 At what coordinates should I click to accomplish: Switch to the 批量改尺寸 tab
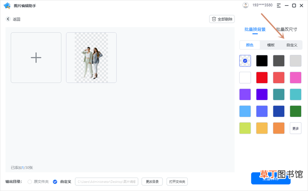287,29
